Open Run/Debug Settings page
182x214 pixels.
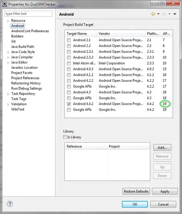click(27, 89)
